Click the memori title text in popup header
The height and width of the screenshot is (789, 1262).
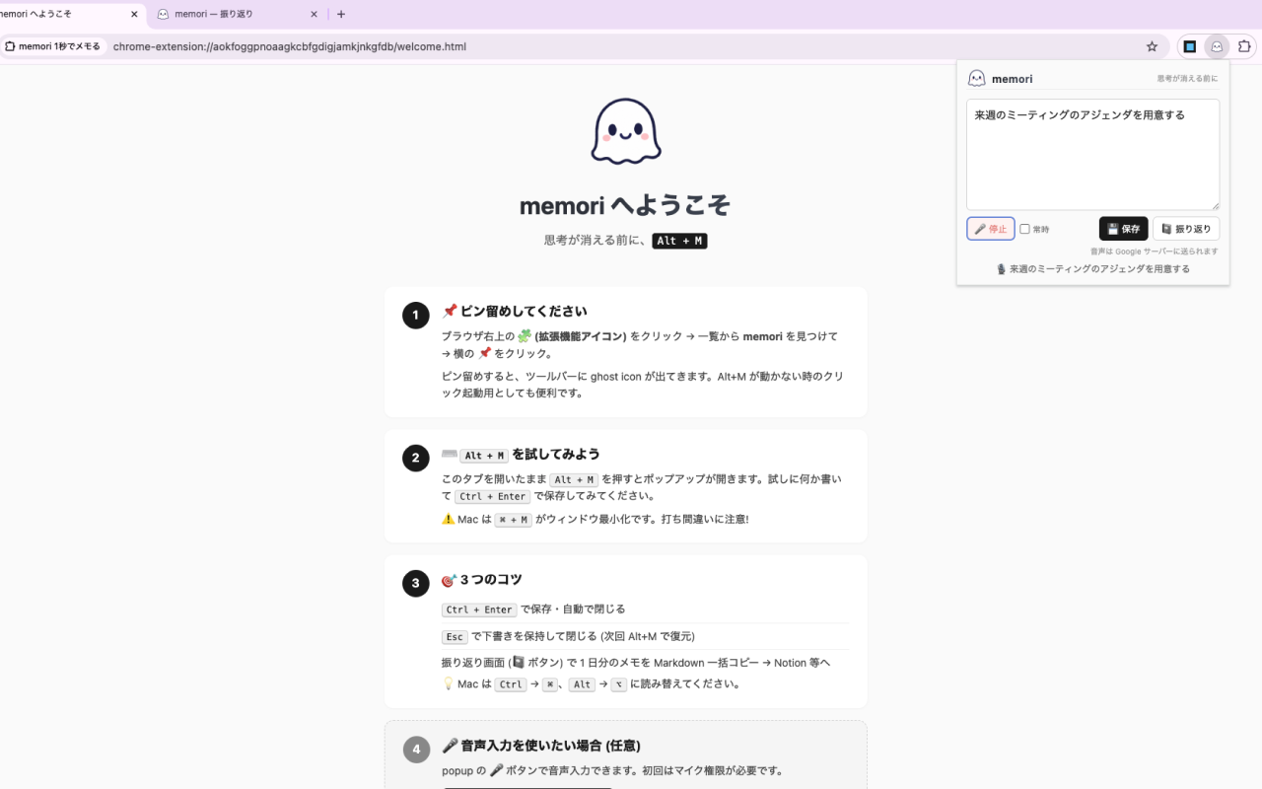point(1013,79)
